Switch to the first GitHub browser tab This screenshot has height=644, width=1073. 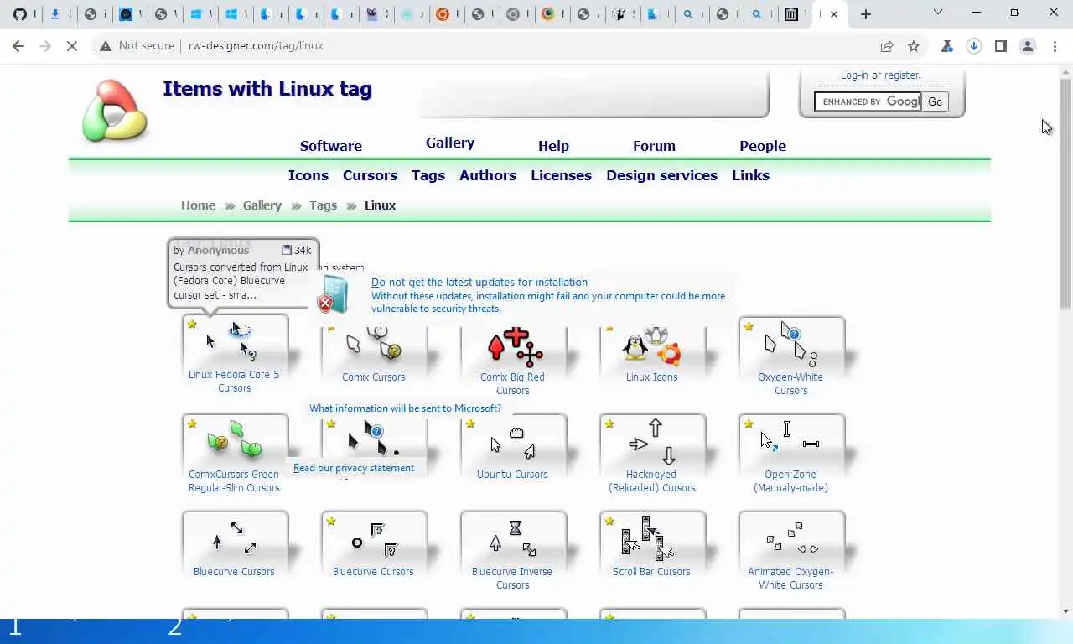tap(19, 14)
